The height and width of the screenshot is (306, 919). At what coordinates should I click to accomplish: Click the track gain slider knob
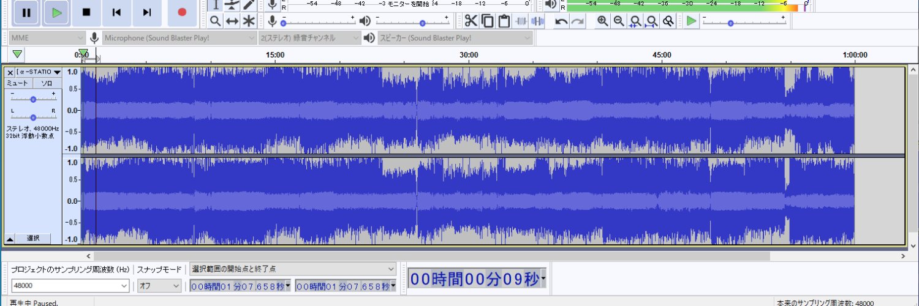tap(33, 99)
